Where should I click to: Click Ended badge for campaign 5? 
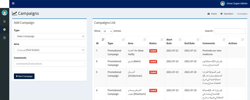[153, 72]
